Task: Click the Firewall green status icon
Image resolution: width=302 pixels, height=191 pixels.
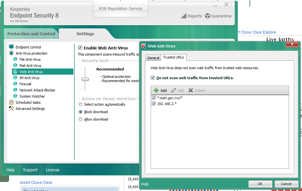Action: point(15,84)
